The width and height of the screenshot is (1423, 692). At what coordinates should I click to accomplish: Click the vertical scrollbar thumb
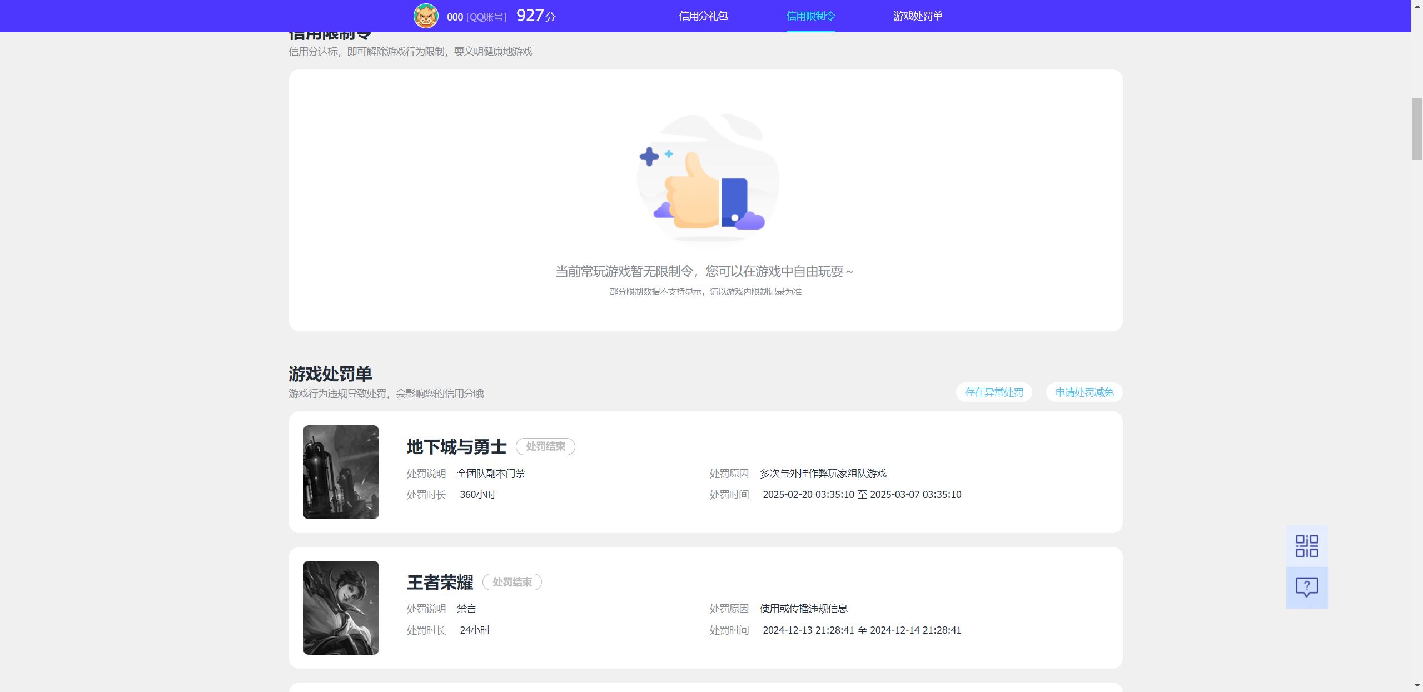(1417, 128)
